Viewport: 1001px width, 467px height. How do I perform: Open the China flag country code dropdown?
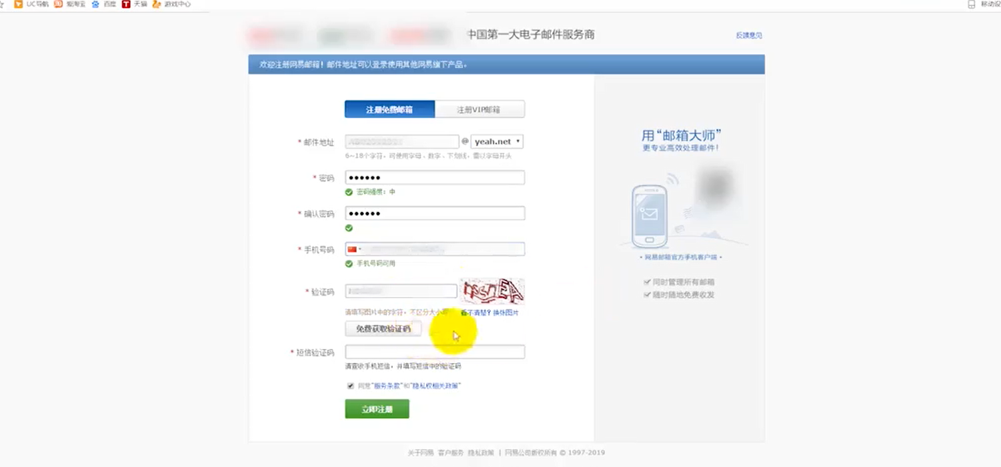(353, 250)
